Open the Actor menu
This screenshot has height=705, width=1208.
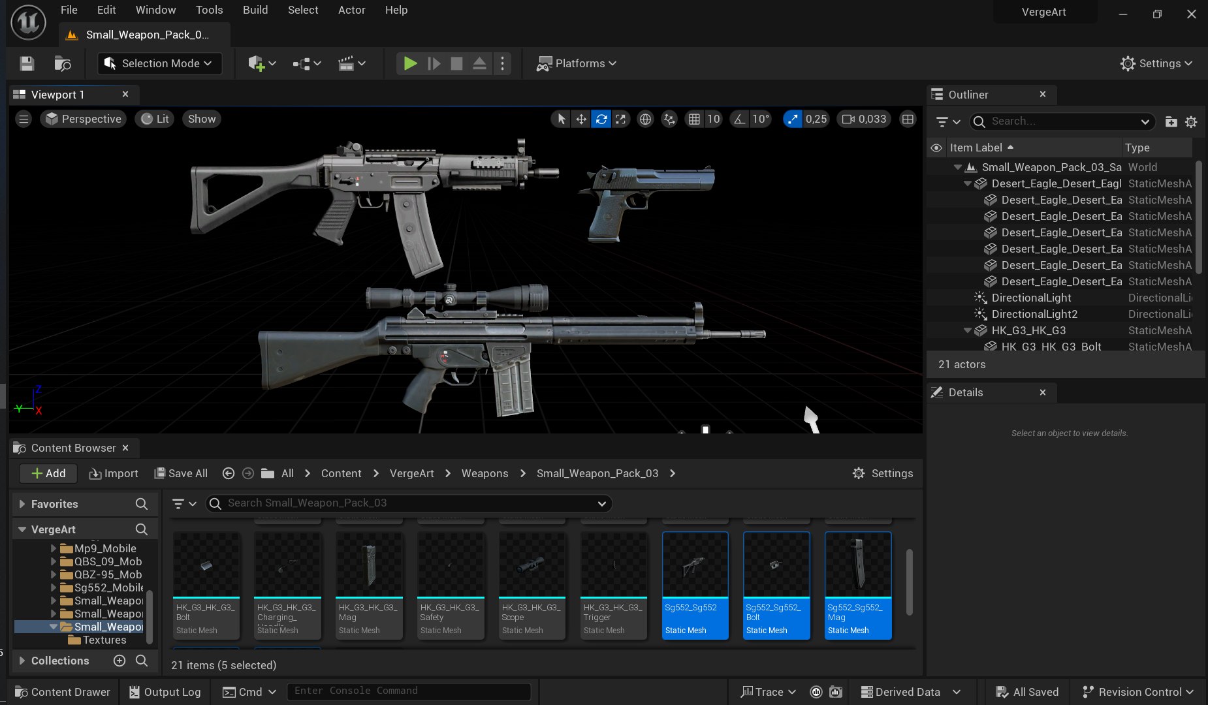pos(351,10)
